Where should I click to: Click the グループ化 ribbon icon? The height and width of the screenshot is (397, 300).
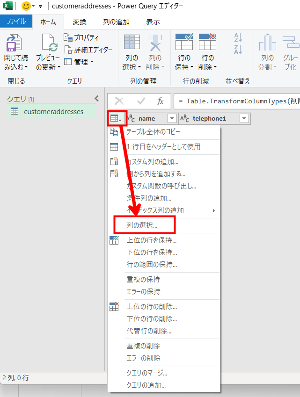tap(291, 42)
